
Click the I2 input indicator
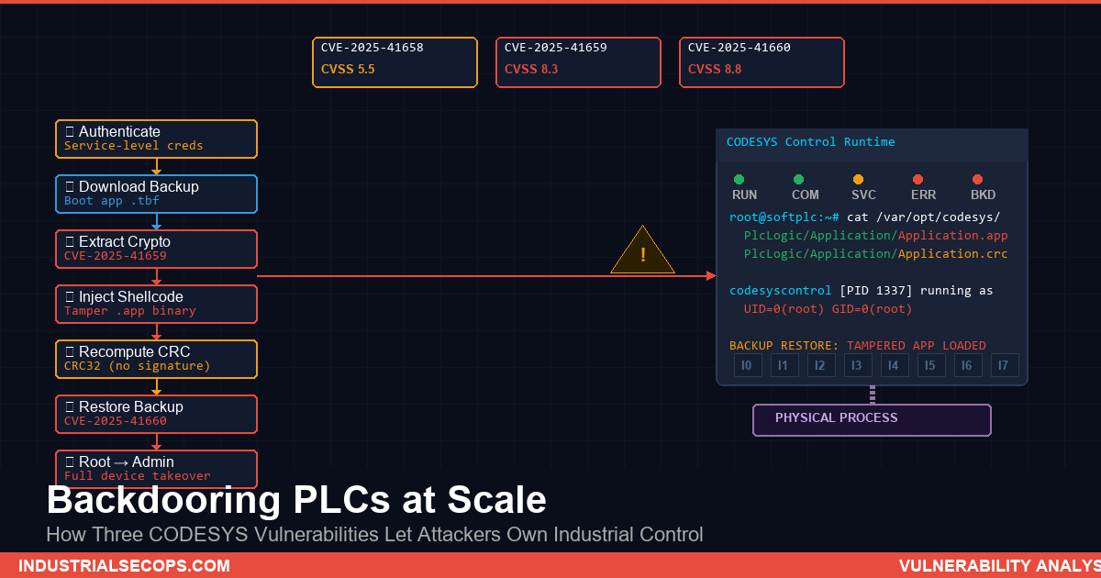click(x=821, y=365)
